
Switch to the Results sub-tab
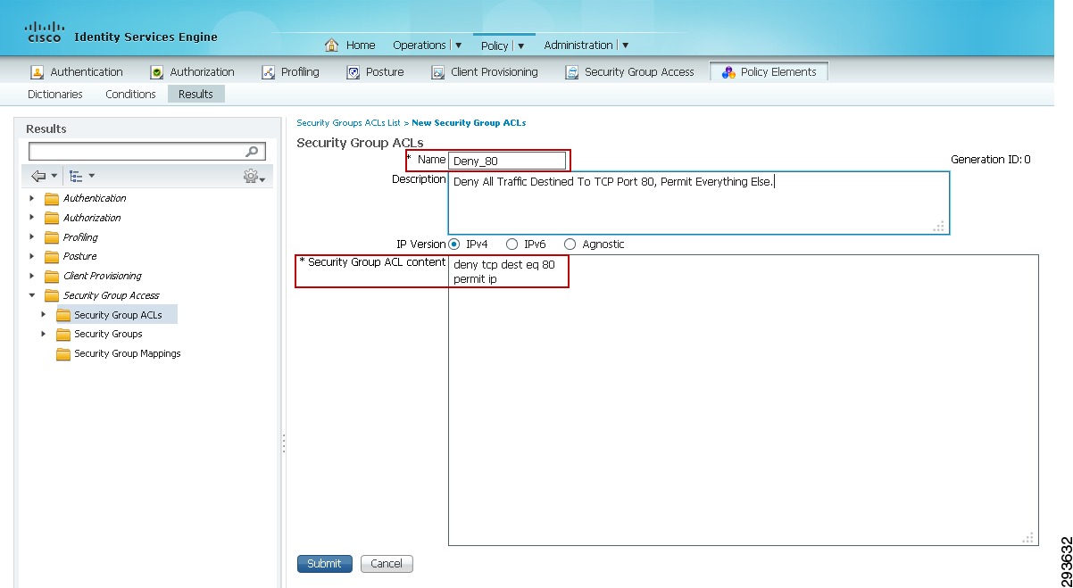pos(195,95)
